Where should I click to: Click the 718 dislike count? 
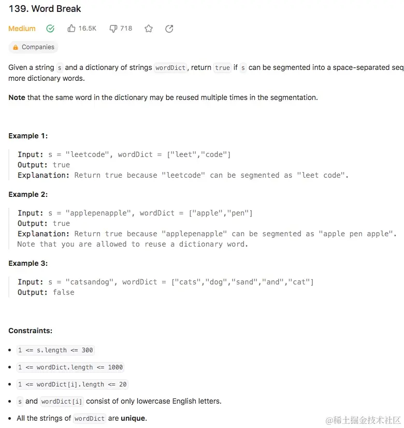click(126, 28)
